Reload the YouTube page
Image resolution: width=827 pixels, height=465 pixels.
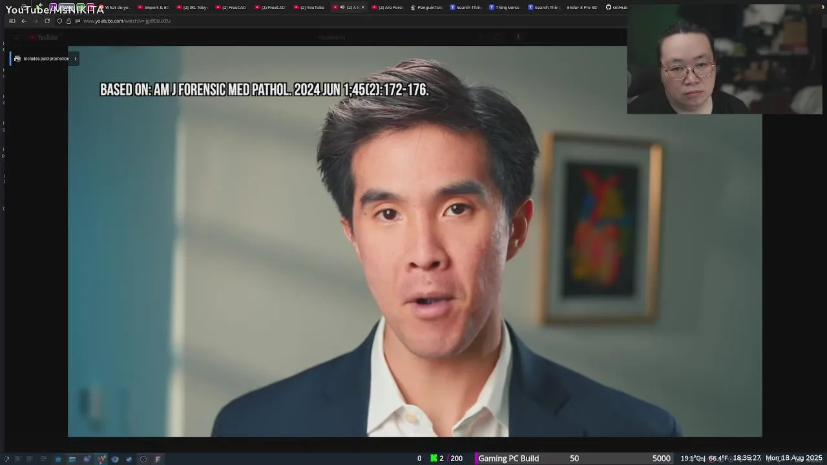pos(47,21)
